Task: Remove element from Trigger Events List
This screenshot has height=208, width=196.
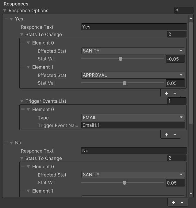Action: 175,135
